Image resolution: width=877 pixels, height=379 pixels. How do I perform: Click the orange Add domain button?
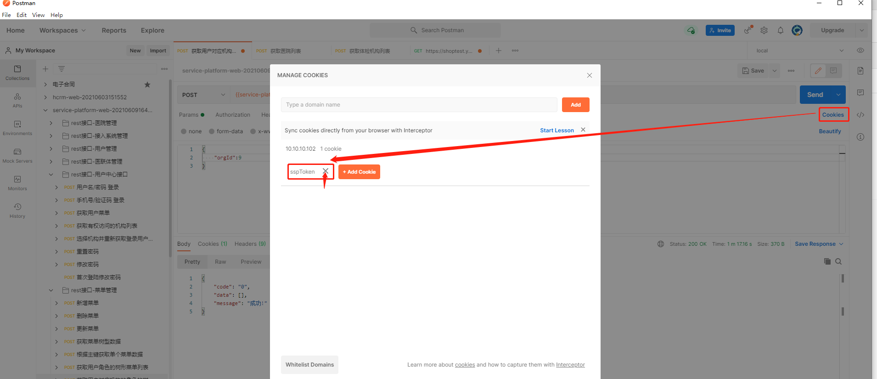[576, 105]
